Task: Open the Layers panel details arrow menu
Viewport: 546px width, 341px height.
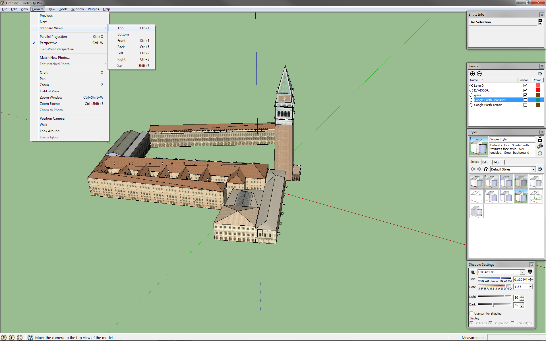Action: click(x=540, y=74)
